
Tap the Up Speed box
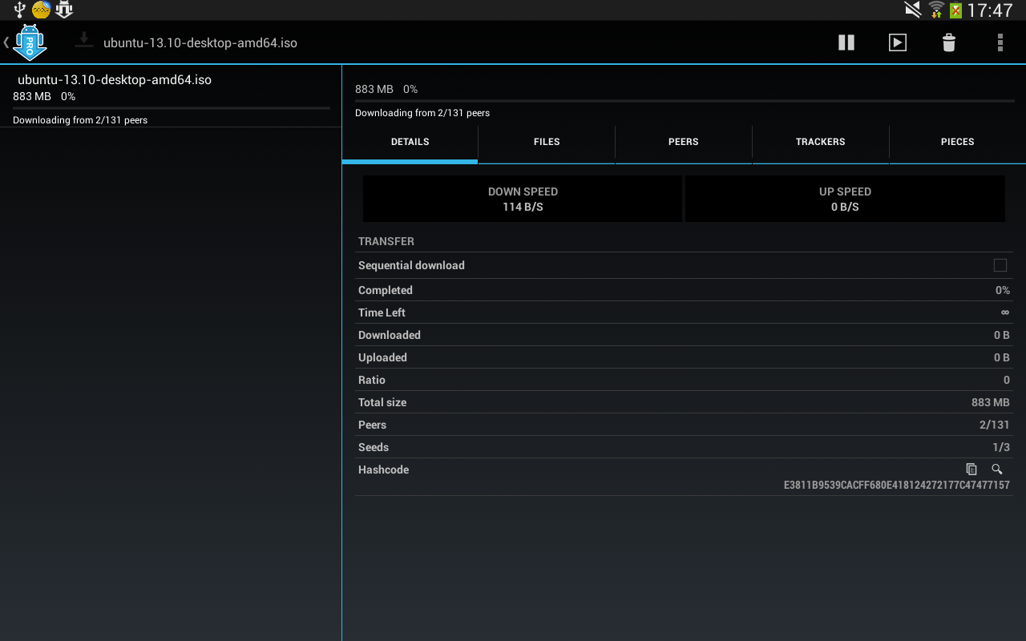pos(845,199)
